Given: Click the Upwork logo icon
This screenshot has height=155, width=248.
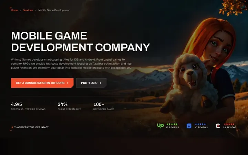Looking at the screenshot, I should coord(161,126).
